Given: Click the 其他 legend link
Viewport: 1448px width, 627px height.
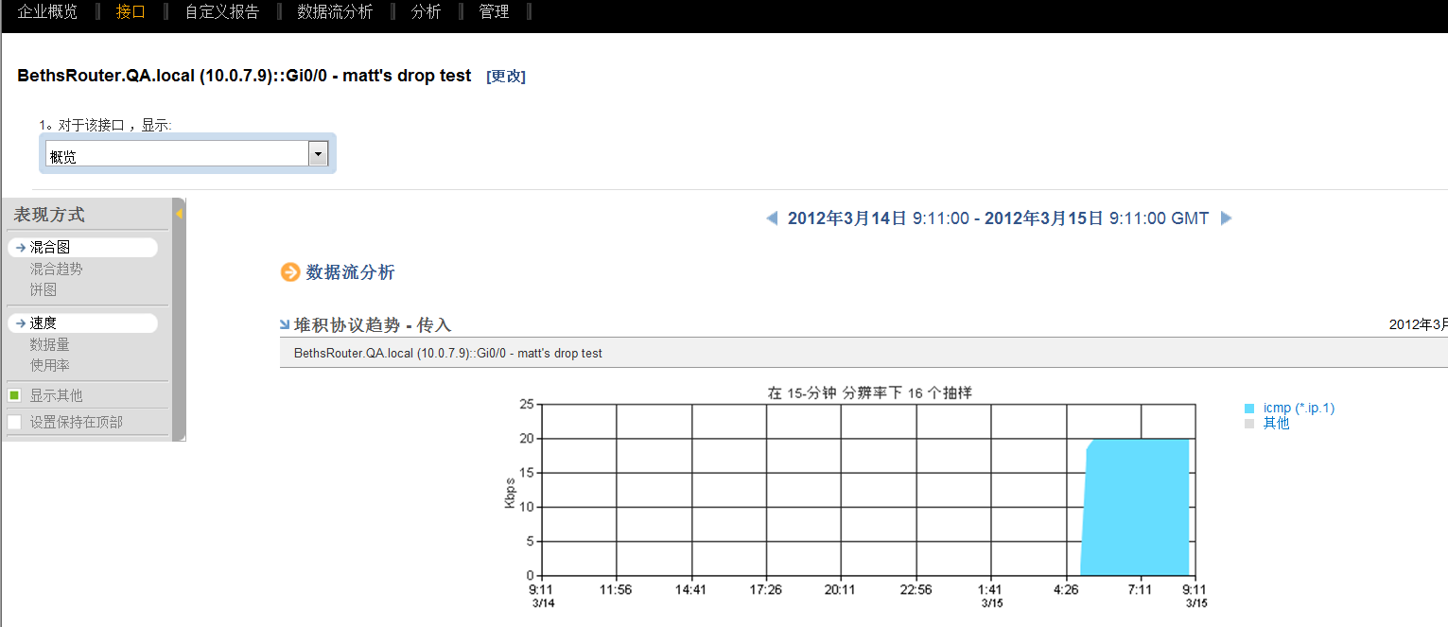Looking at the screenshot, I should tap(1276, 424).
